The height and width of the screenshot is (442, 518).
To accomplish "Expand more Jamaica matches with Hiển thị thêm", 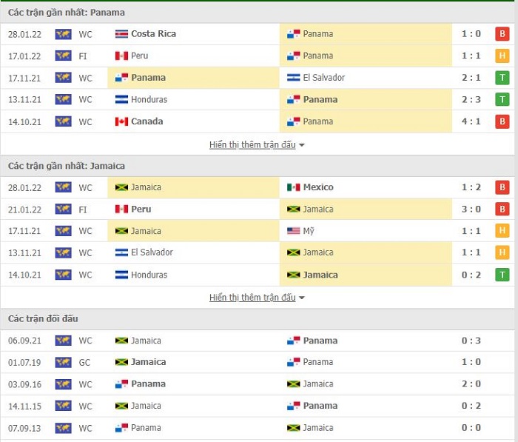I will click(x=252, y=298).
